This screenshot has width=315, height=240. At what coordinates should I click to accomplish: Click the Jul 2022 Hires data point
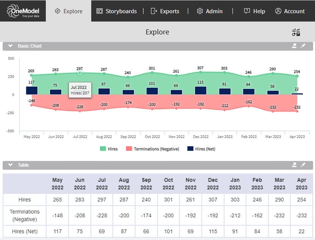click(80, 73)
